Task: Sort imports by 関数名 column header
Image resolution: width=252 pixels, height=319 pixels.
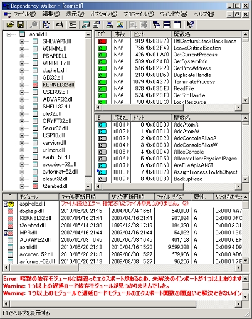Action: (206, 34)
